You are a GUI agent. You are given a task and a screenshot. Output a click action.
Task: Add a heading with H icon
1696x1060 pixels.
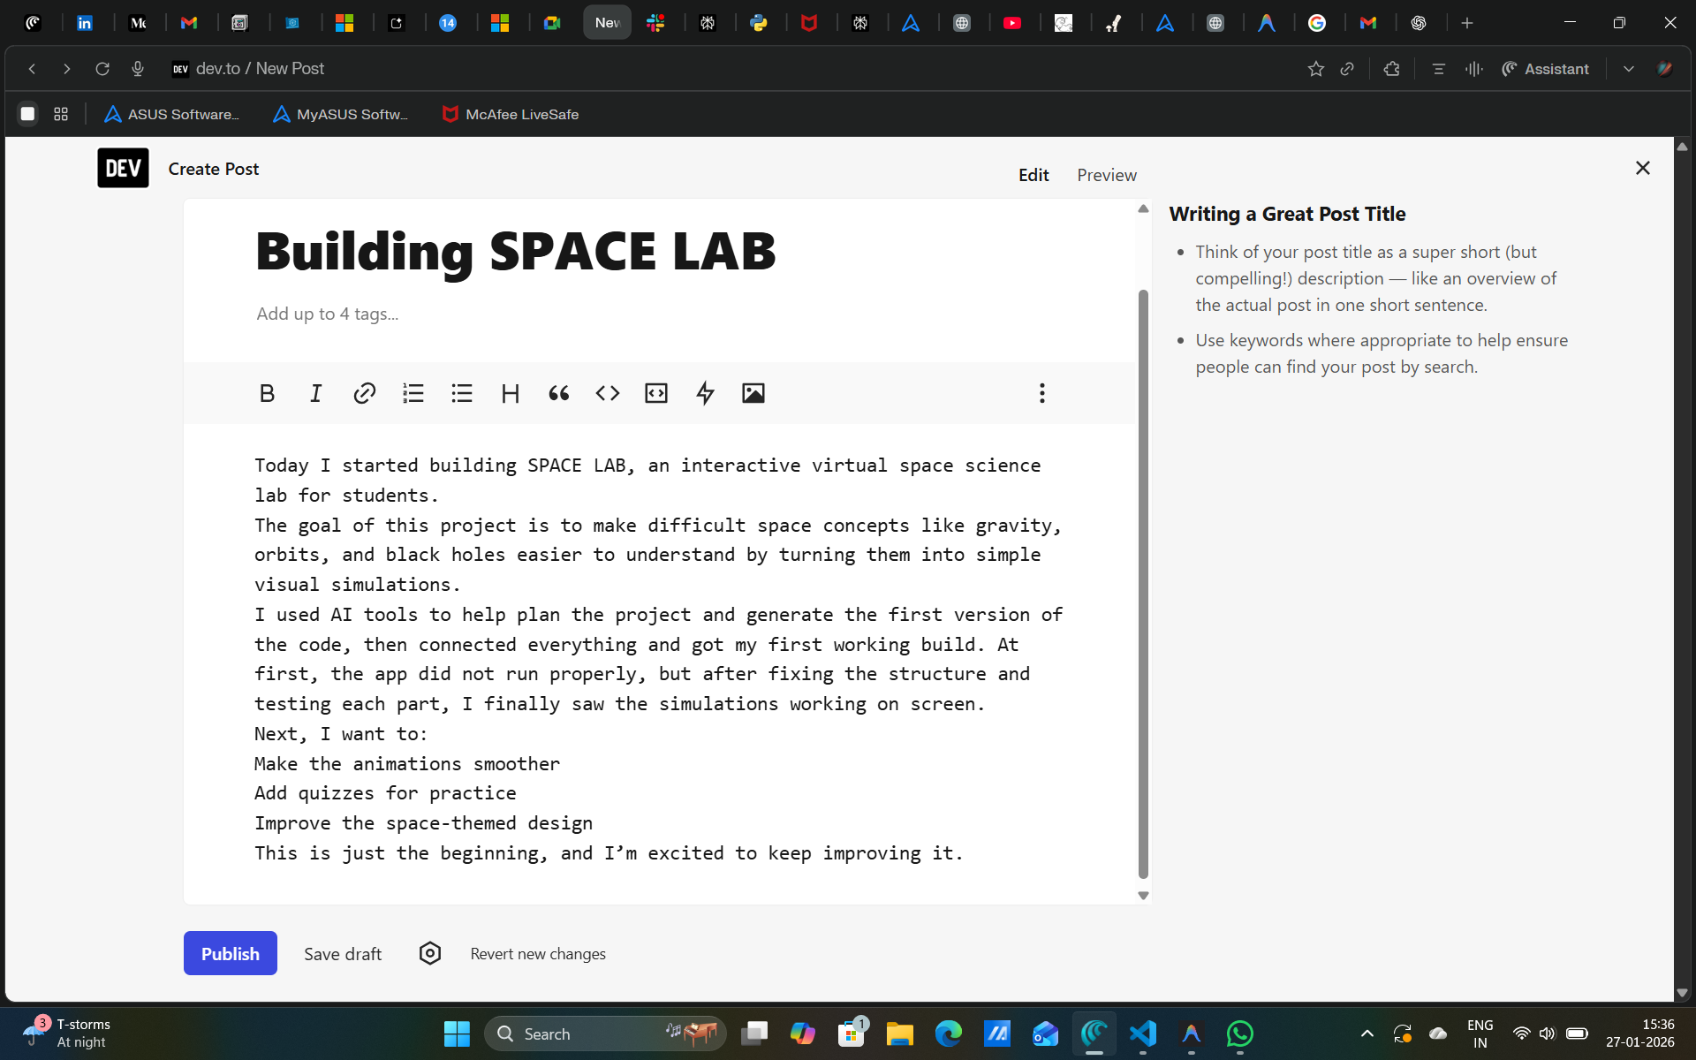point(510,393)
